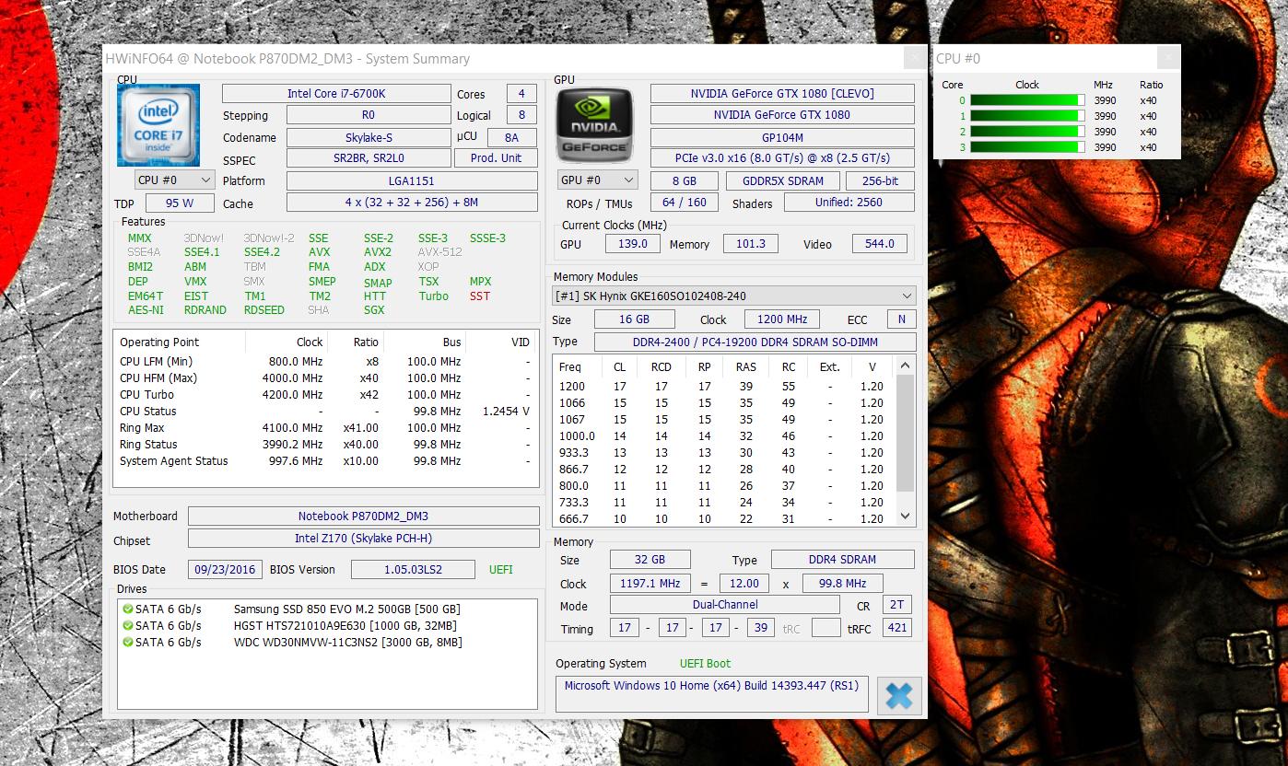Click the HGST drive status checkmark icon
Screen dimensions: 1288x766
click(127, 626)
